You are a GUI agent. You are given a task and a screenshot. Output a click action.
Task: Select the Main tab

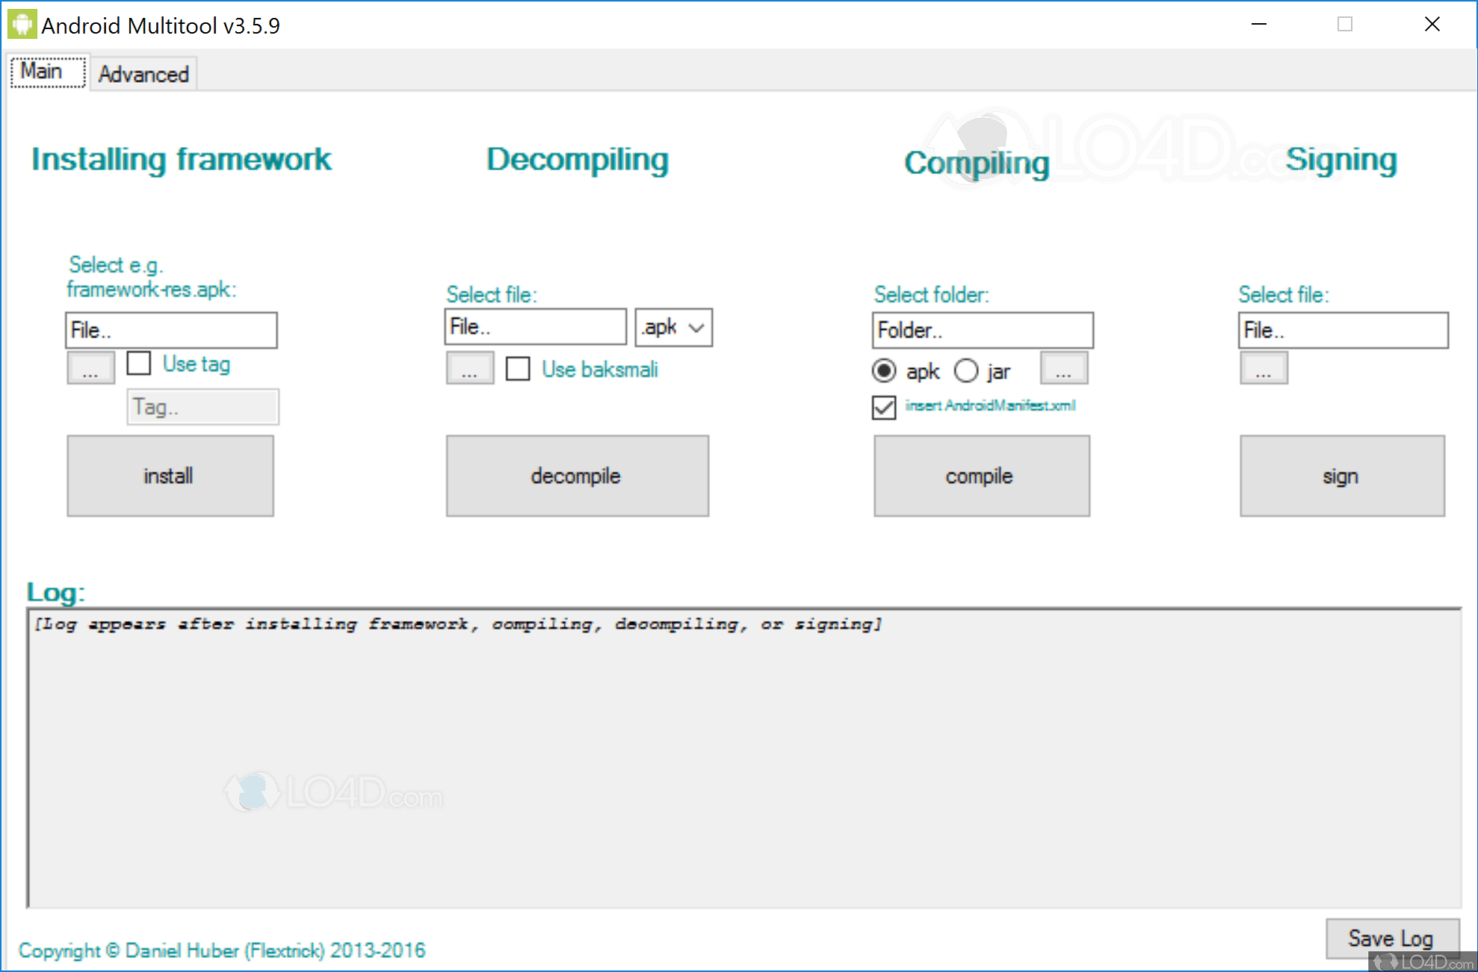coord(42,72)
